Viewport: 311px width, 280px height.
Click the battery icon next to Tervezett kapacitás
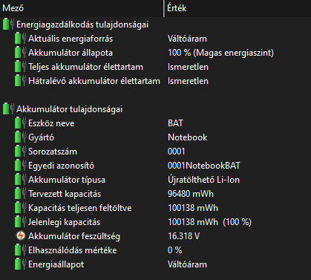[x=21, y=194]
